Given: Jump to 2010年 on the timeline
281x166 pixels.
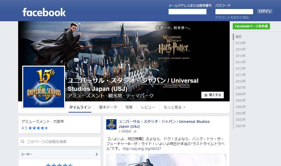Looking at the screenshot, I should click(240, 81).
